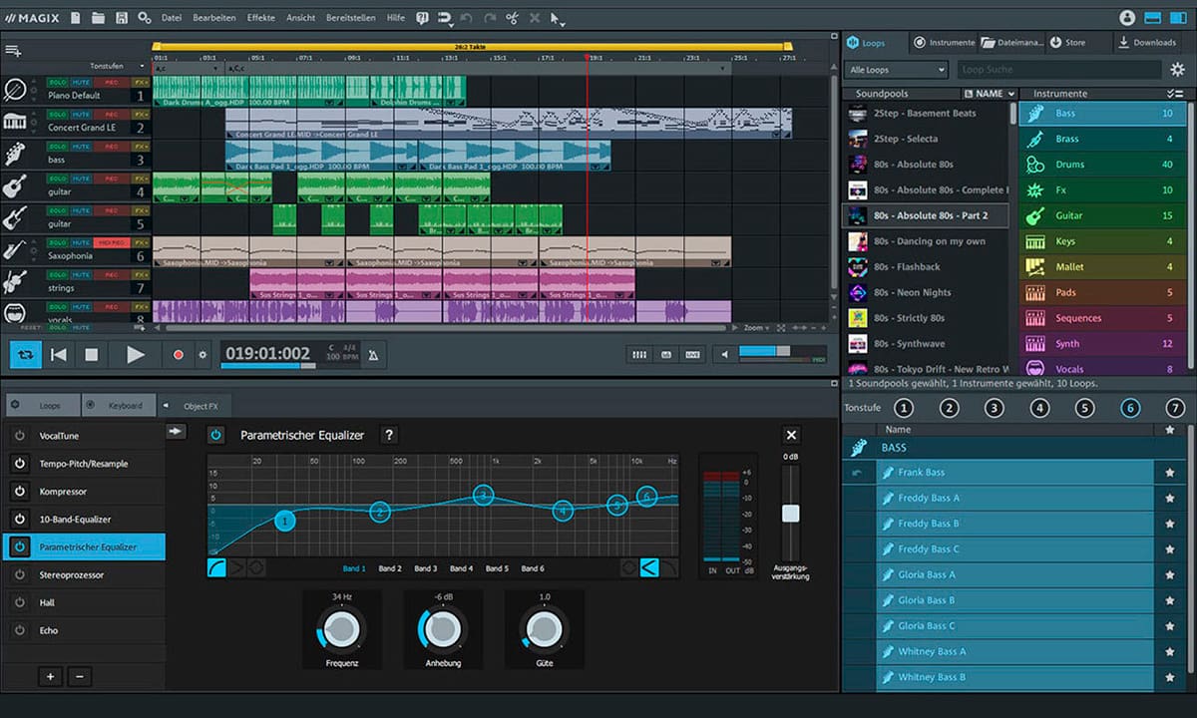Undo the last action
The height and width of the screenshot is (718, 1197).
click(x=467, y=18)
